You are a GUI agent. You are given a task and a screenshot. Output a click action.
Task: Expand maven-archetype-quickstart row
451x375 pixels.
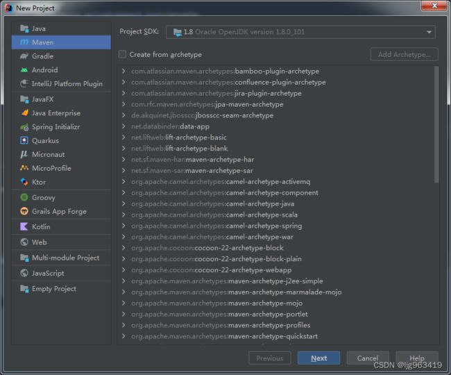coord(124,336)
